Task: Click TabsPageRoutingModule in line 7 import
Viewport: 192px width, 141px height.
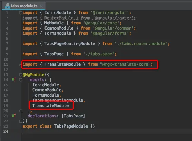Action: [70, 44]
